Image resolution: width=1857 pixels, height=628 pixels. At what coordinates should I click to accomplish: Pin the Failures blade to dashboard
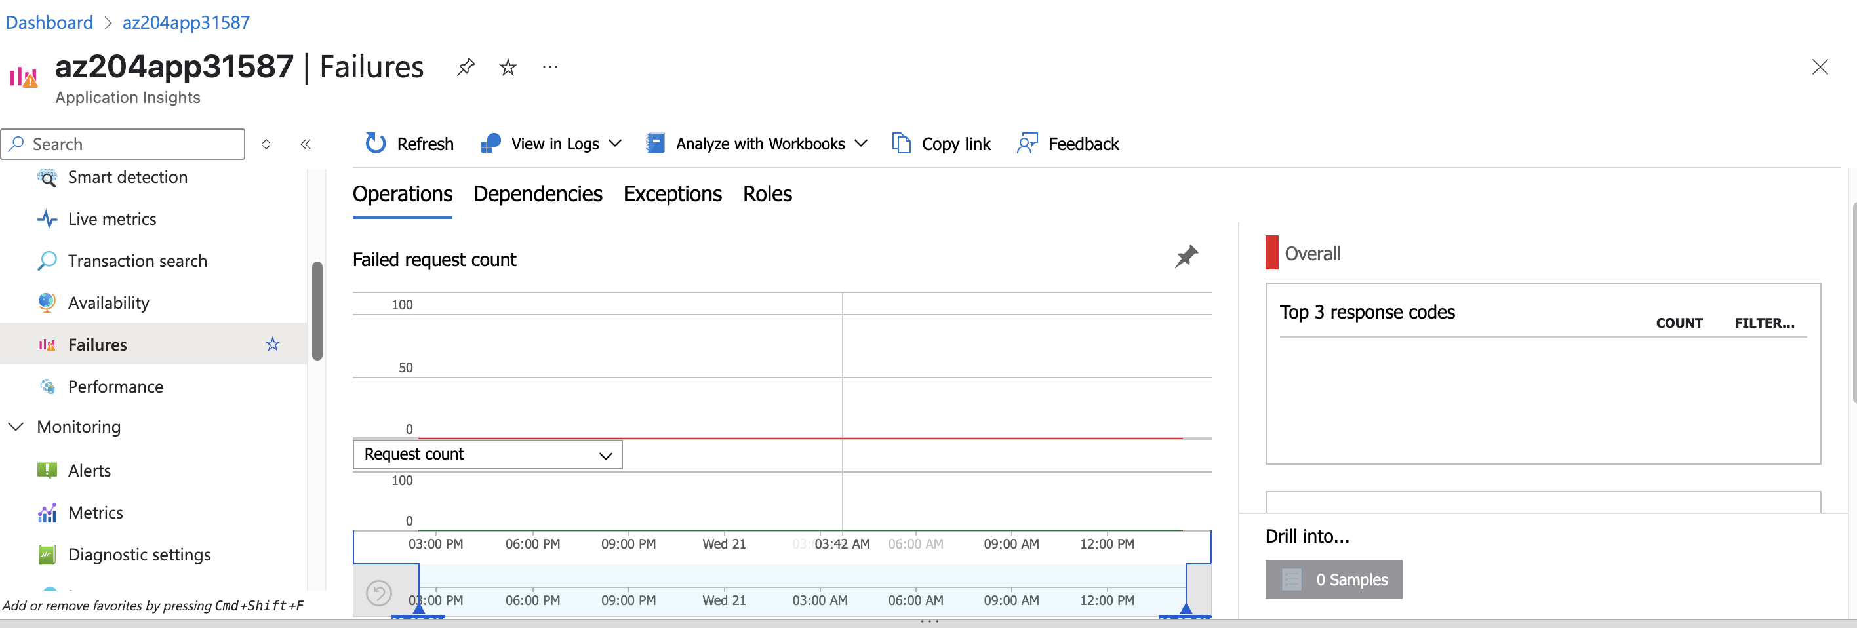(x=466, y=67)
